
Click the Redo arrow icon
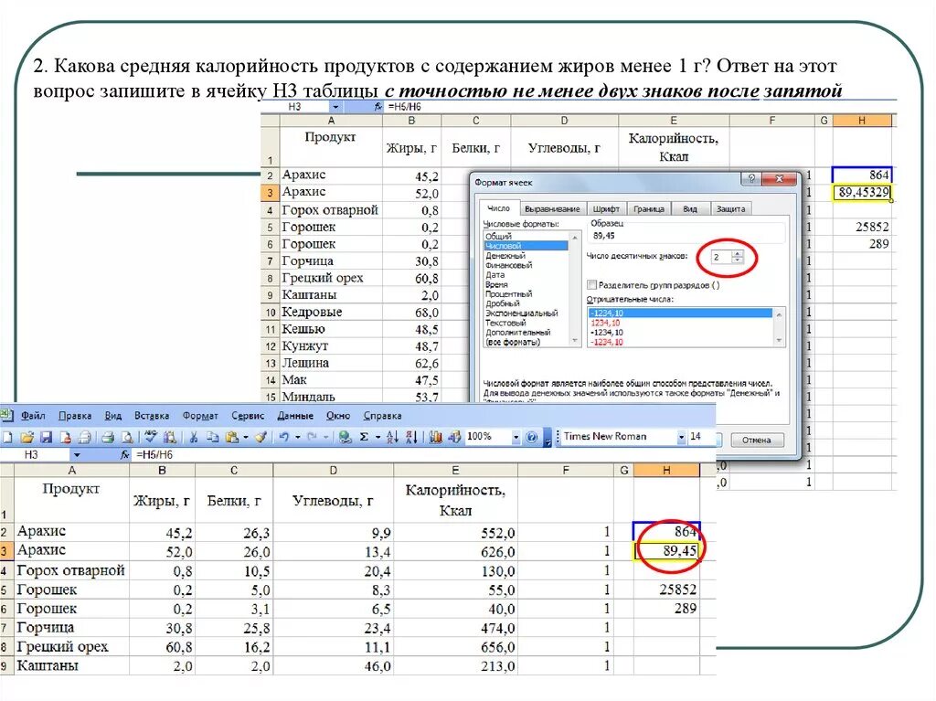(x=312, y=437)
